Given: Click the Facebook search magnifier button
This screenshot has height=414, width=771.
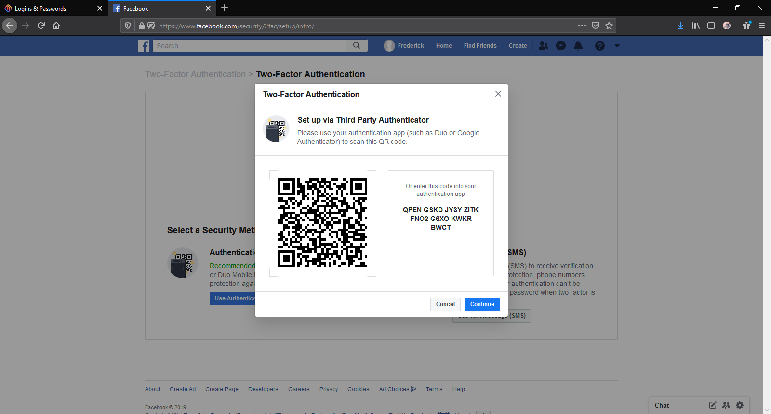Looking at the screenshot, I should [357, 45].
